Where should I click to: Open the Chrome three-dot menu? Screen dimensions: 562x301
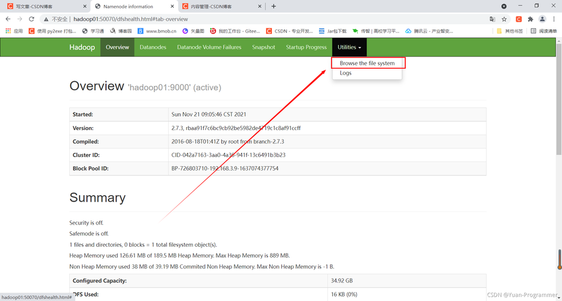tap(554, 19)
